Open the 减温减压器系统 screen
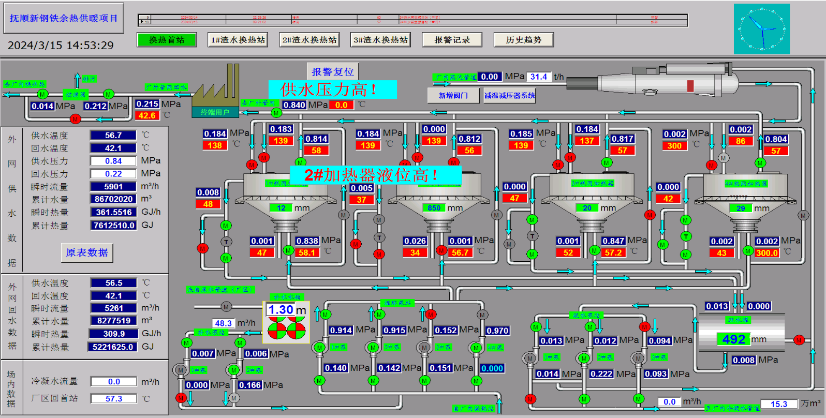The width and height of the screenshot is (826, 418). coord(509,96)
